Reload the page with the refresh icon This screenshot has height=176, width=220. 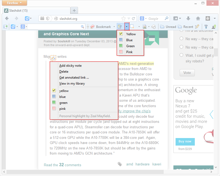pyautogui.click(x=133, y=18)
